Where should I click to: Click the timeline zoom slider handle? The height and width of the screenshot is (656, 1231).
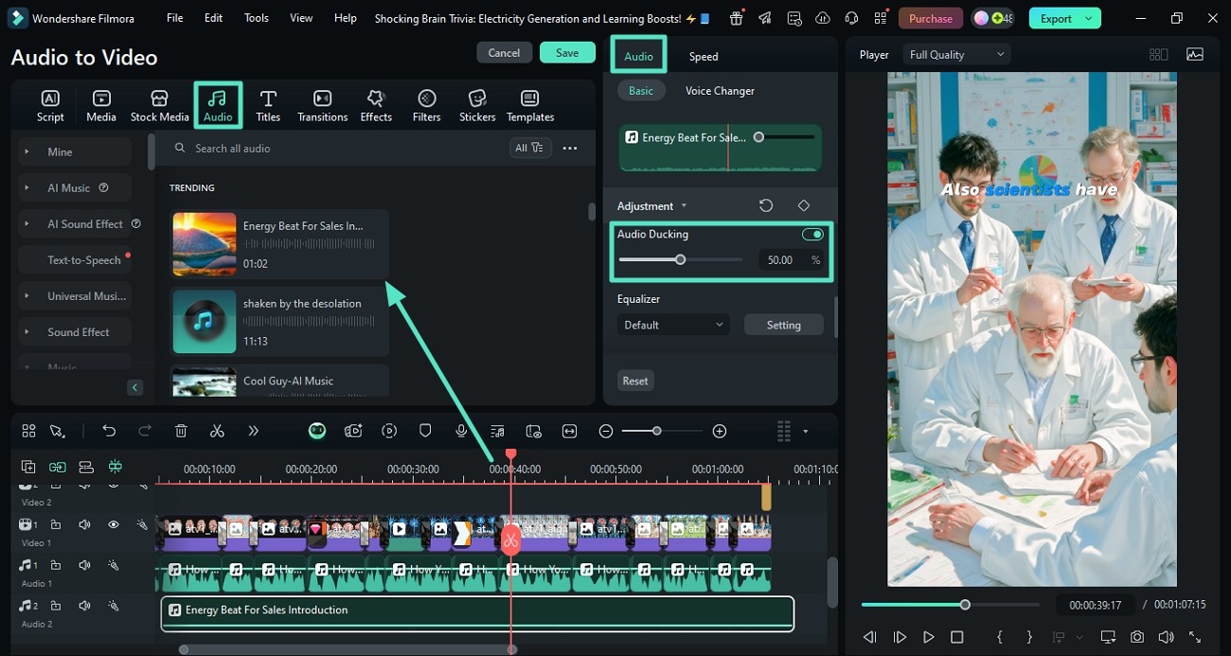[657, 431]
